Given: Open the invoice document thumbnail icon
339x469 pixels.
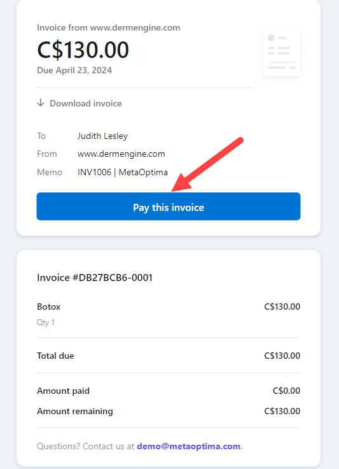Looking at the screenshot, I should (x=282, y=53).
